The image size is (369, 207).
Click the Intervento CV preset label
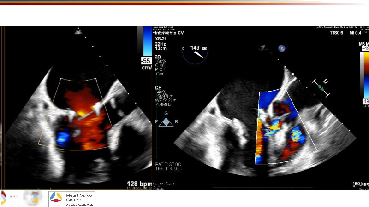pyautogui.click(x=170, y=33)
